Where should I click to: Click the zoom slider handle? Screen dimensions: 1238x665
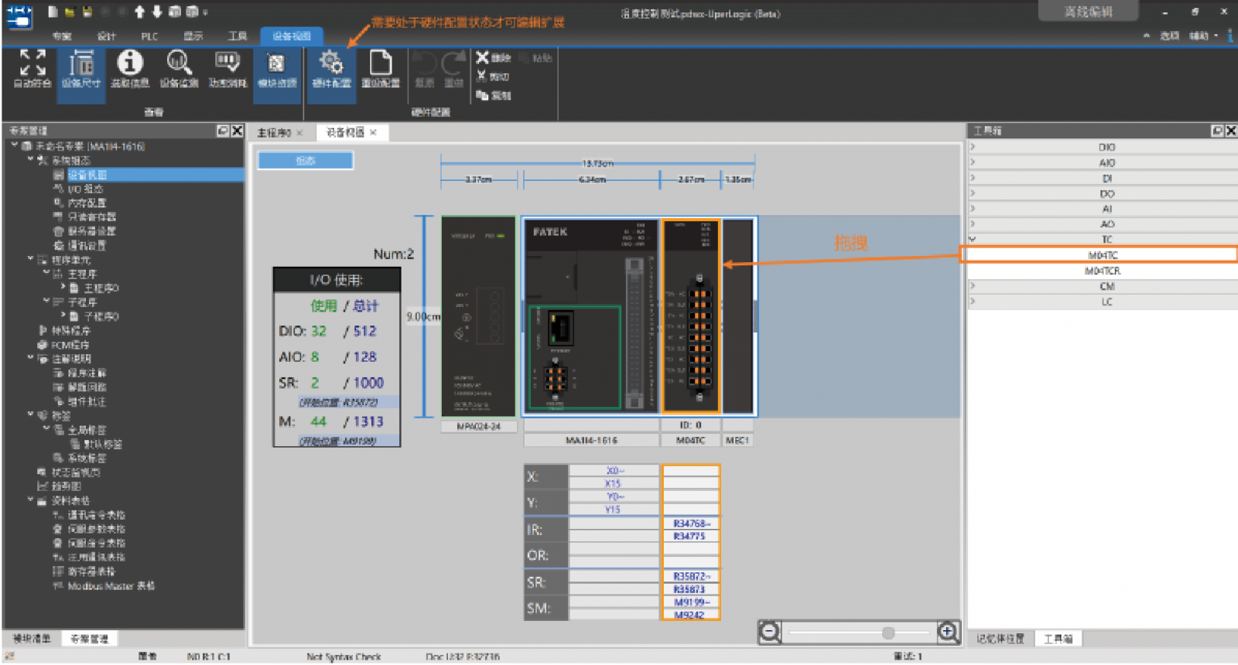tap(888, 633)
